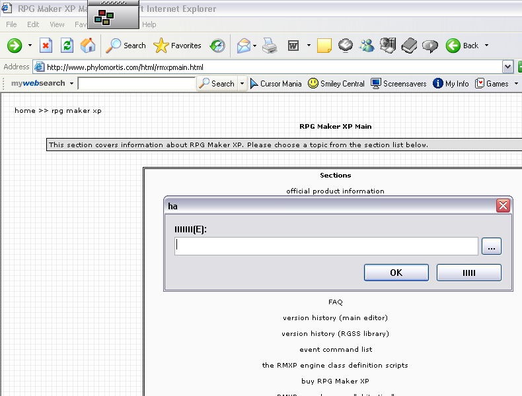Expand the Mail dropdown arrow
522x396 pixels.
[x=254, y=46]
